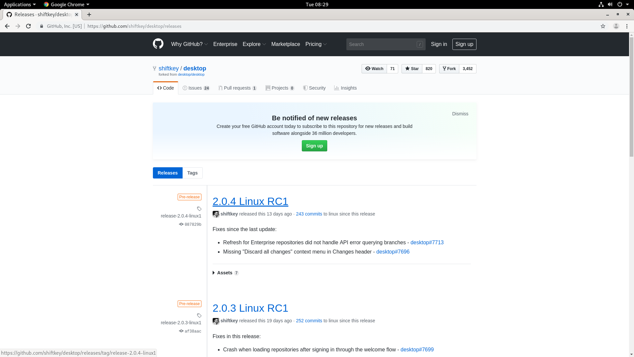Switch to the Issues tab
The height and width of the screenshot is (357, 634).
click(196, 88)
